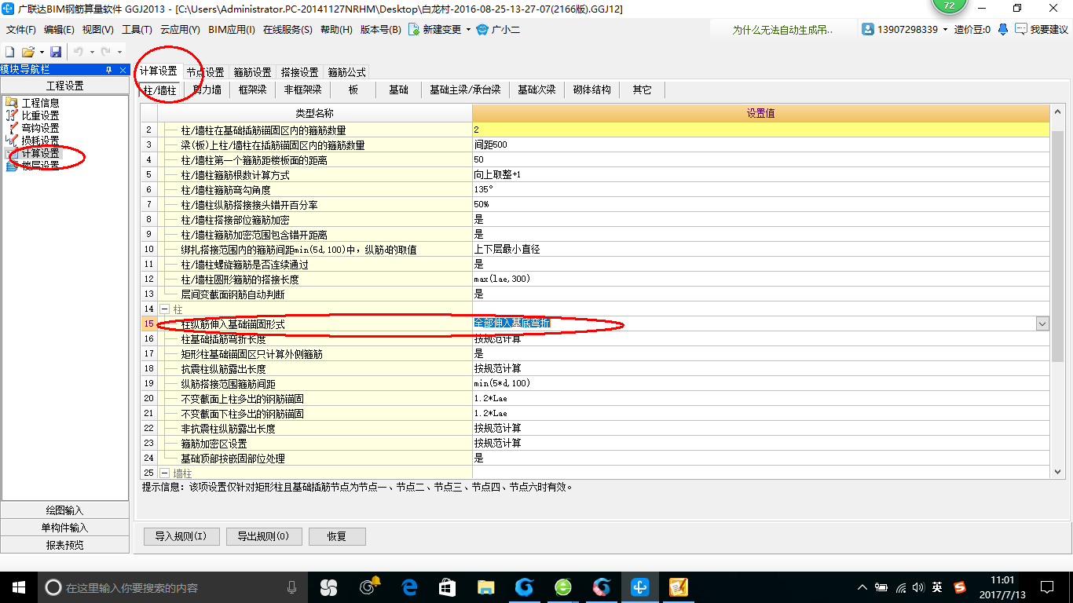Collapse the 柱 group in row 14
Screen dimensions: 1073x603
165,309
